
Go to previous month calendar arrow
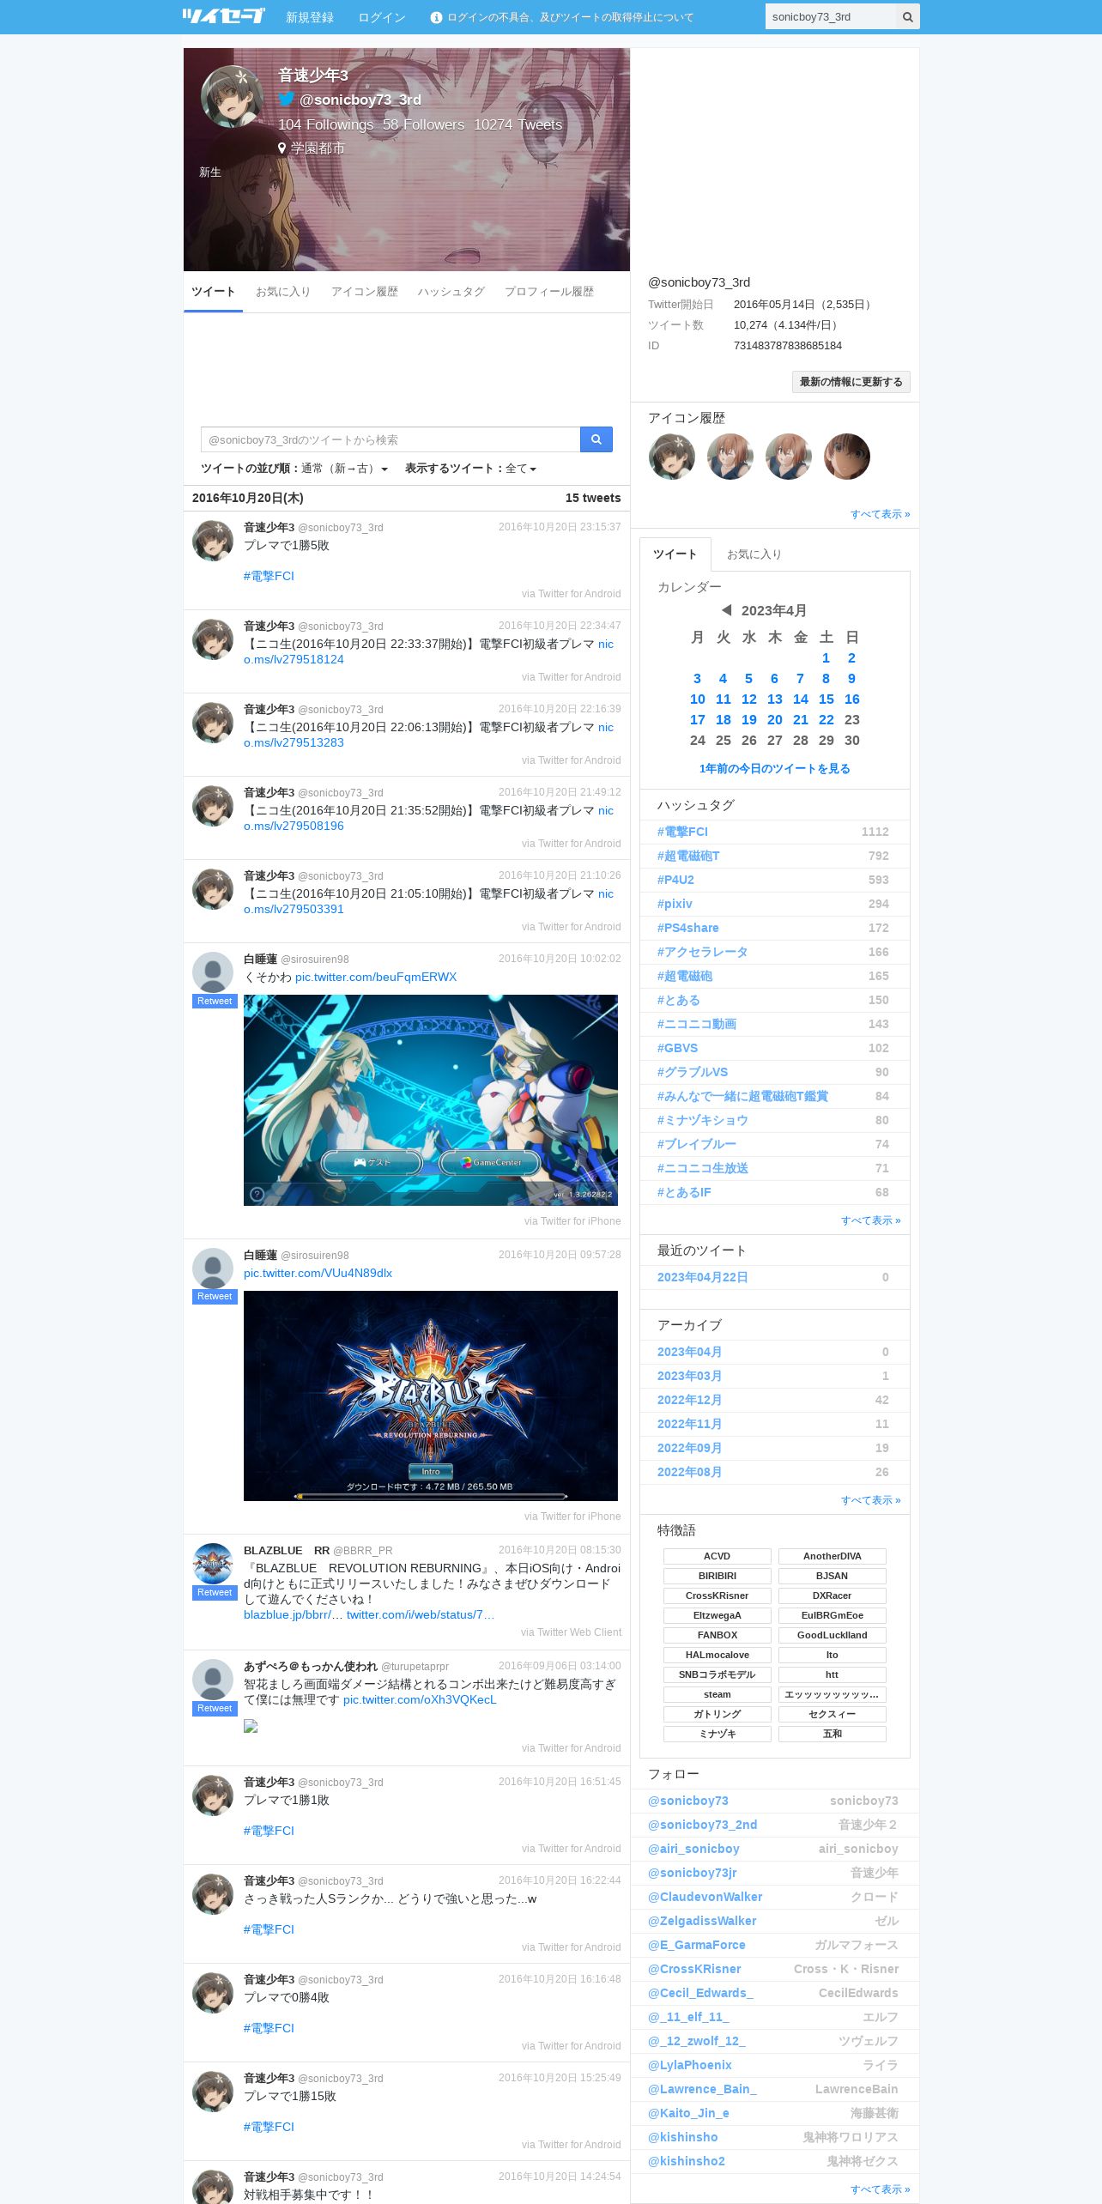726,610
